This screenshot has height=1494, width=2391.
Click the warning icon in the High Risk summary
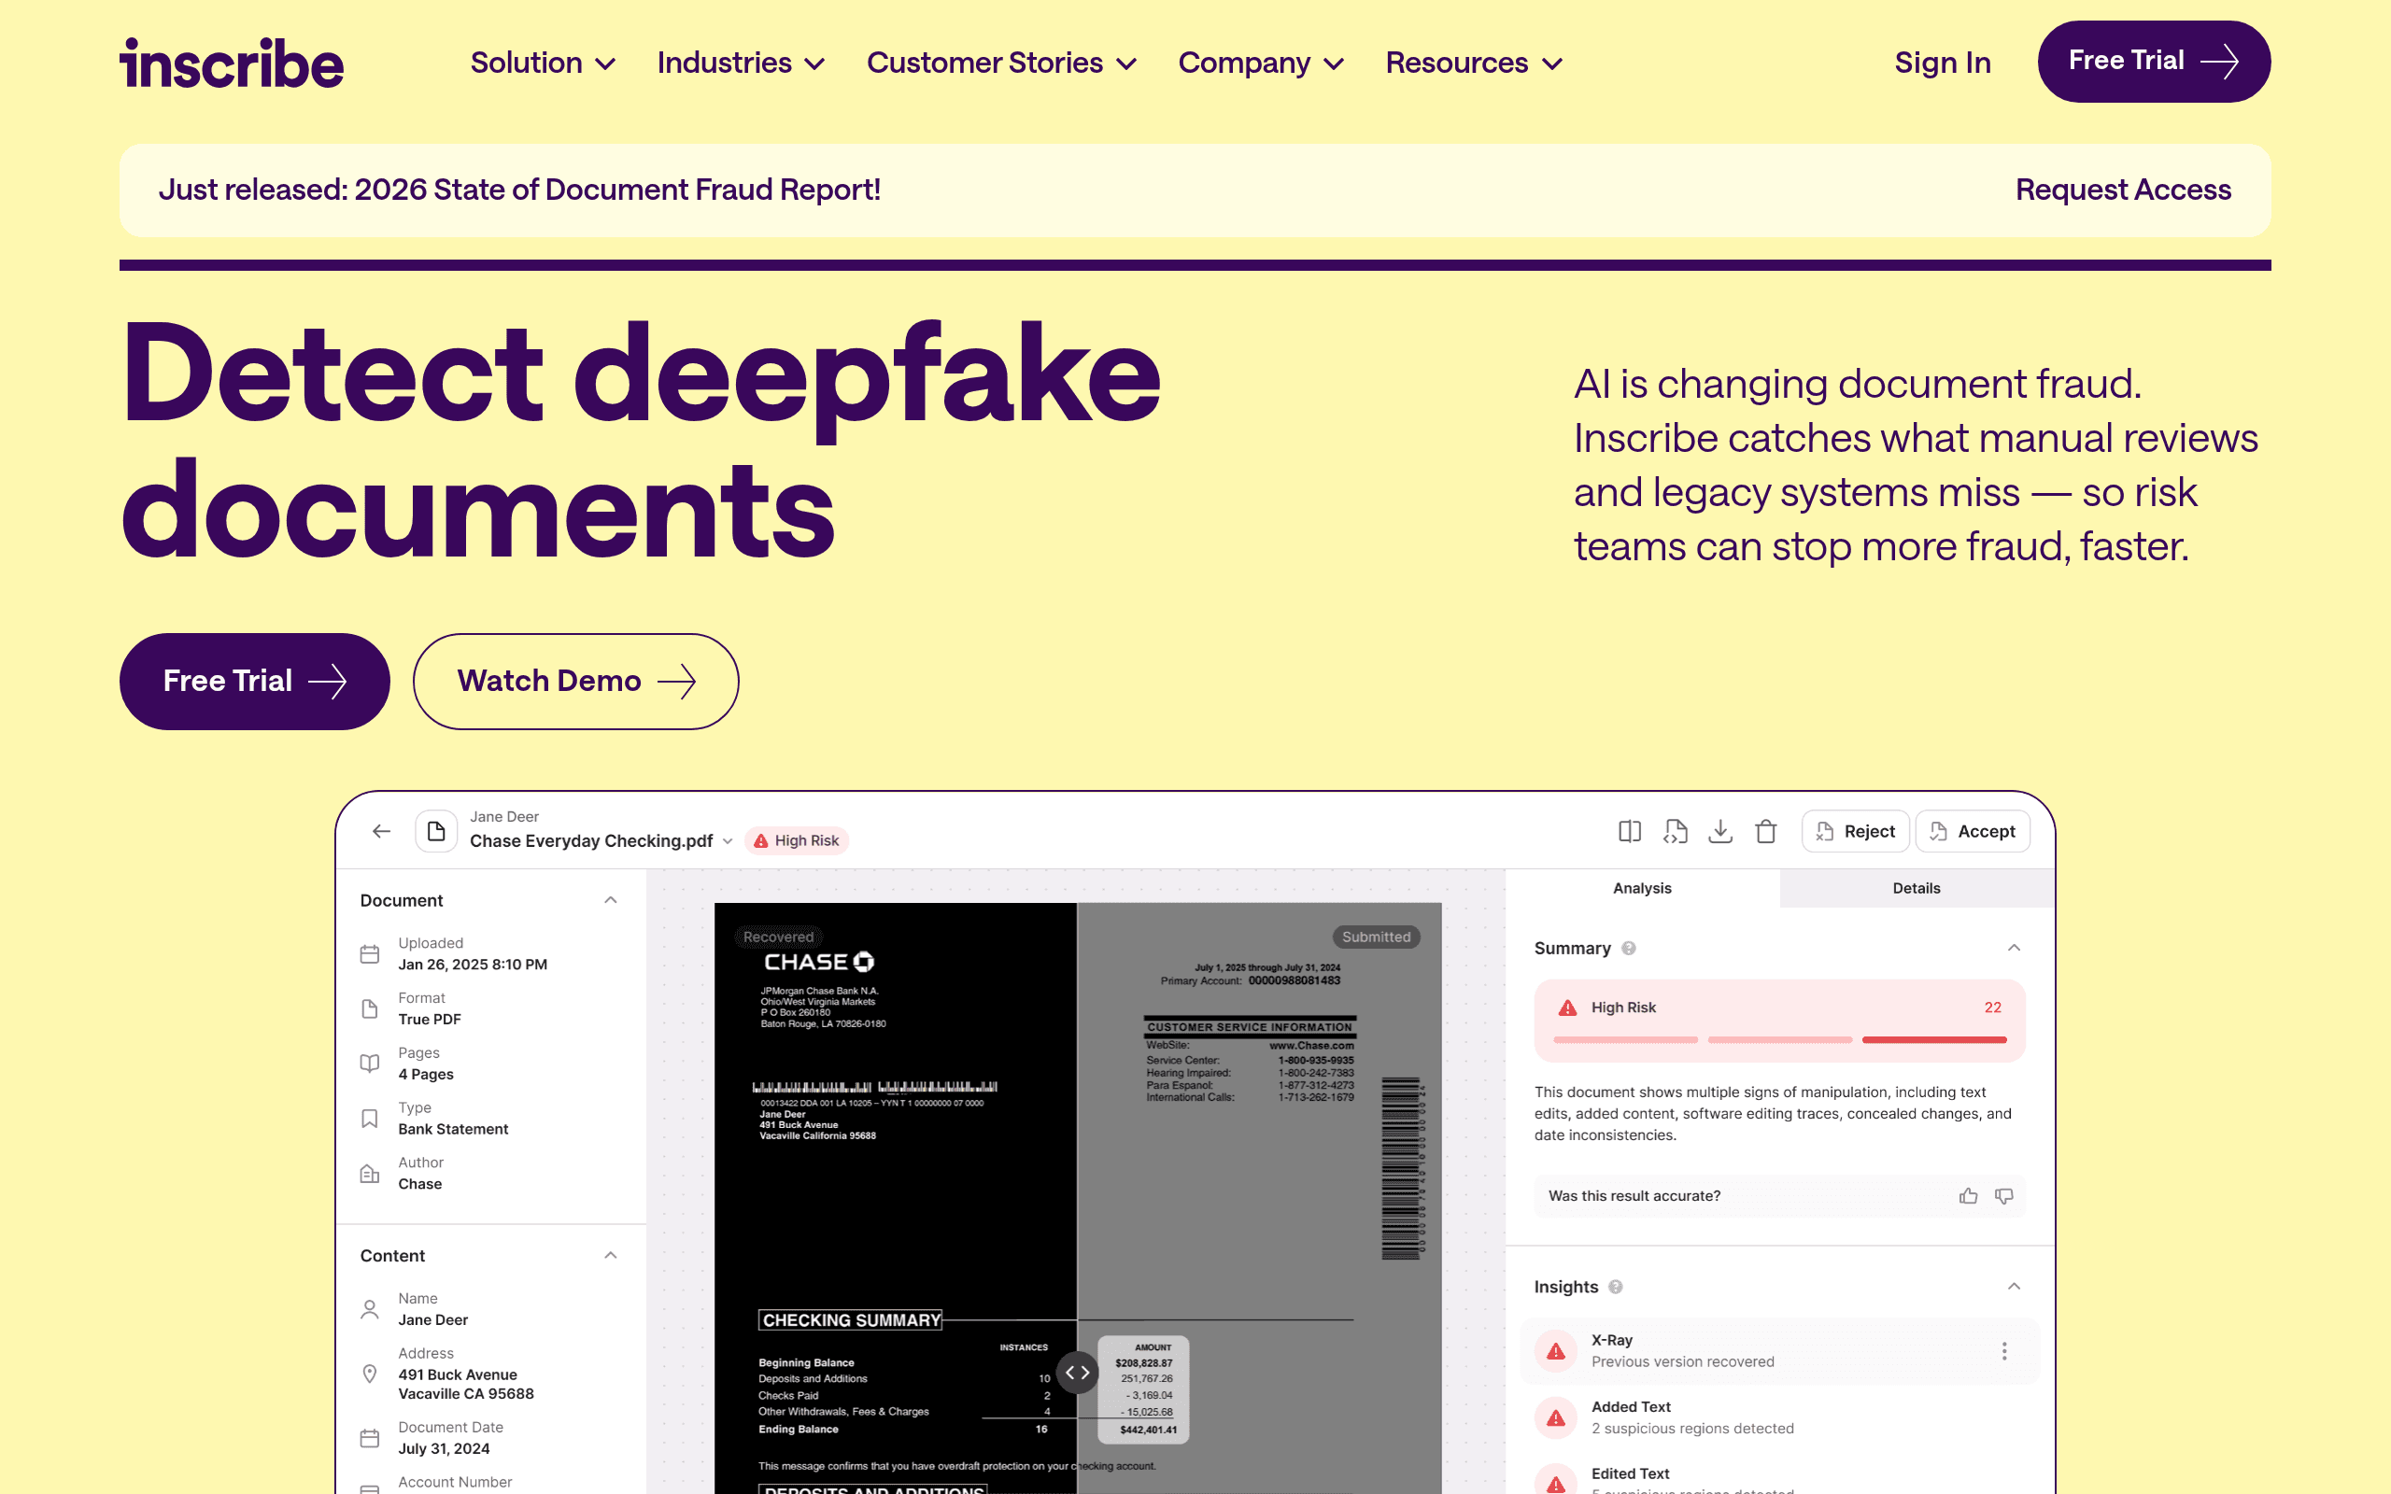[1567, 1008]
